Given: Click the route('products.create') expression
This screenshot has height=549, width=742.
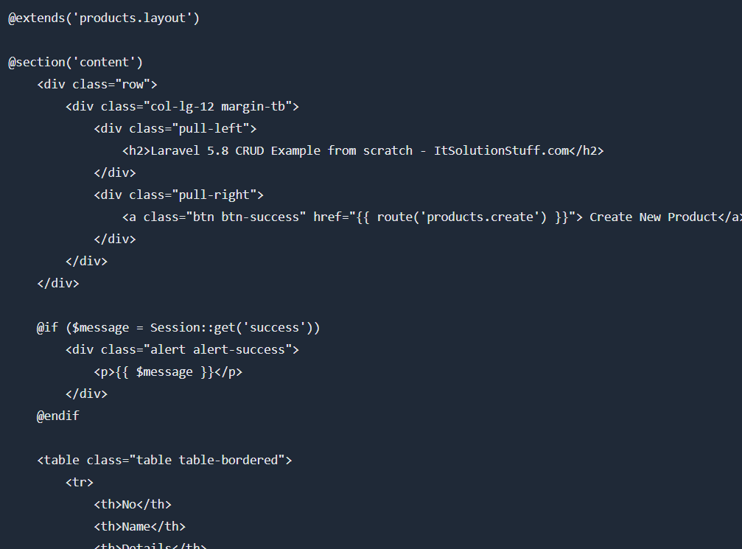Looking at the screenshot, I should (x=462, y=217).
